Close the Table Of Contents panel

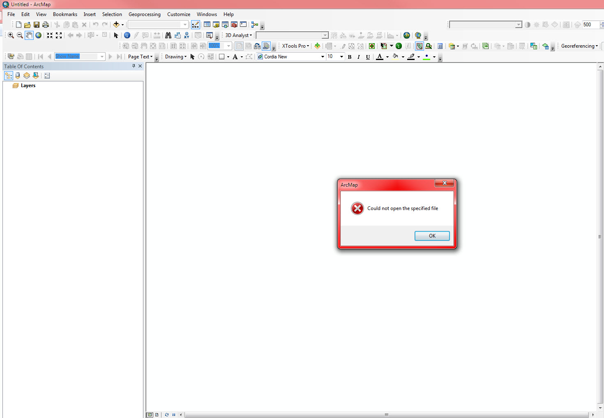tap(140, 66)
